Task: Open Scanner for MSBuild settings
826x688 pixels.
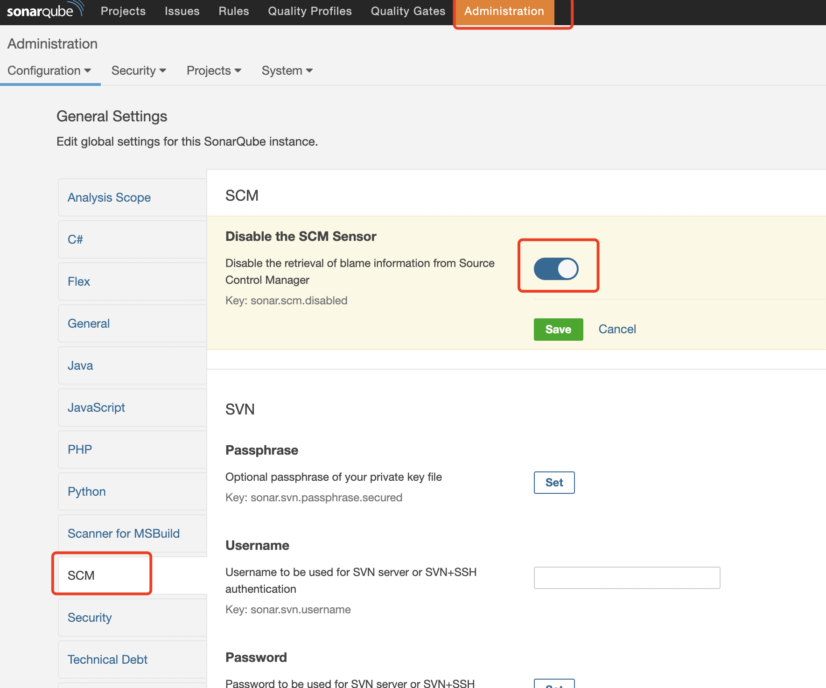Action: (x=133, y=534)
